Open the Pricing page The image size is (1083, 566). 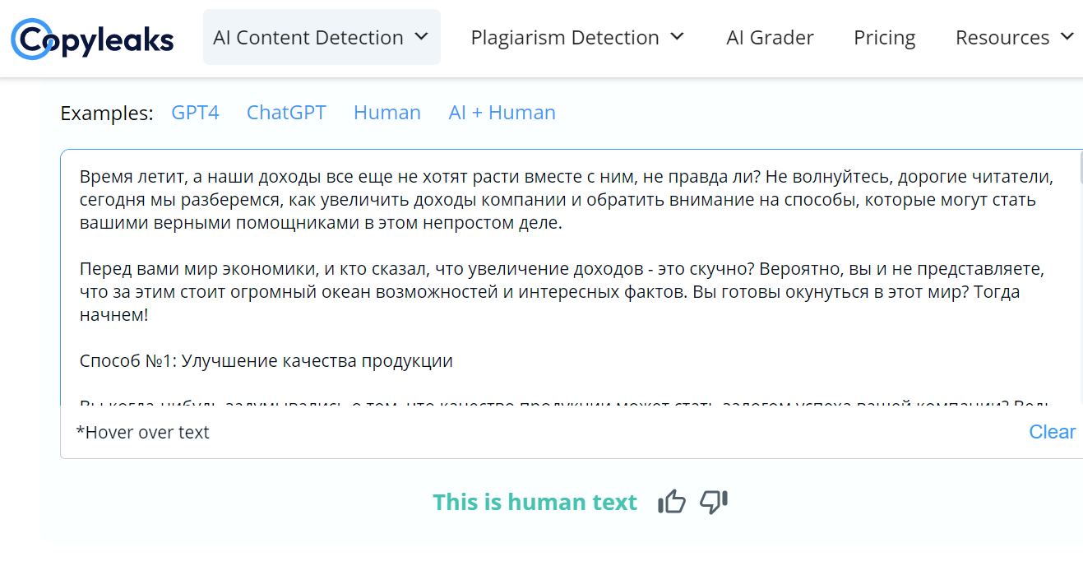884,37
